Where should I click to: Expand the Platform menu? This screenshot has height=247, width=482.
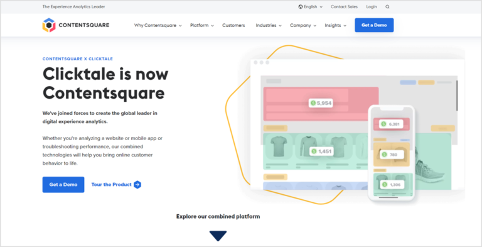pos(201,26)
